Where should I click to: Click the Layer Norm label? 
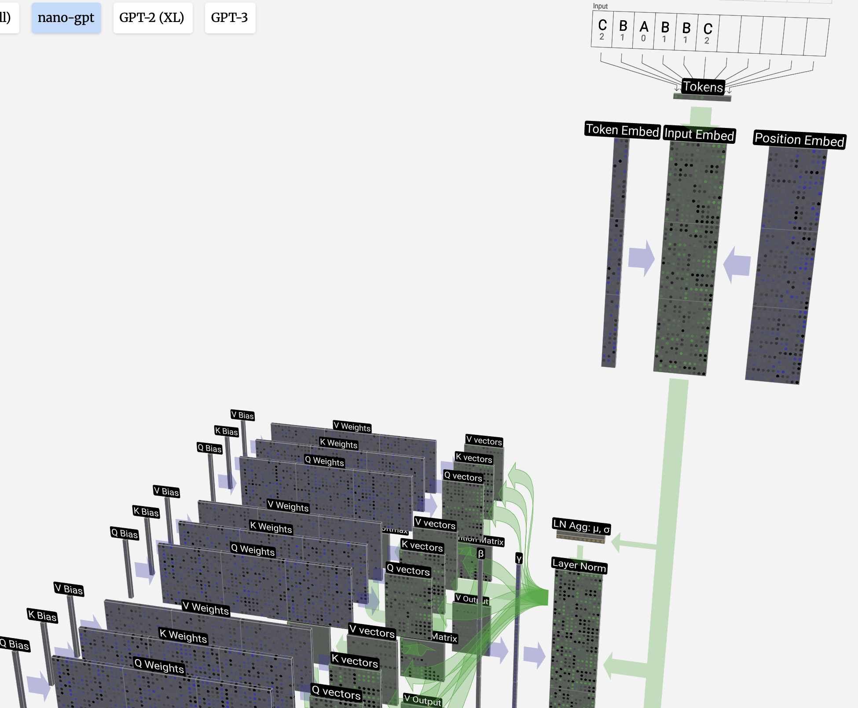(x=579, y=566)
